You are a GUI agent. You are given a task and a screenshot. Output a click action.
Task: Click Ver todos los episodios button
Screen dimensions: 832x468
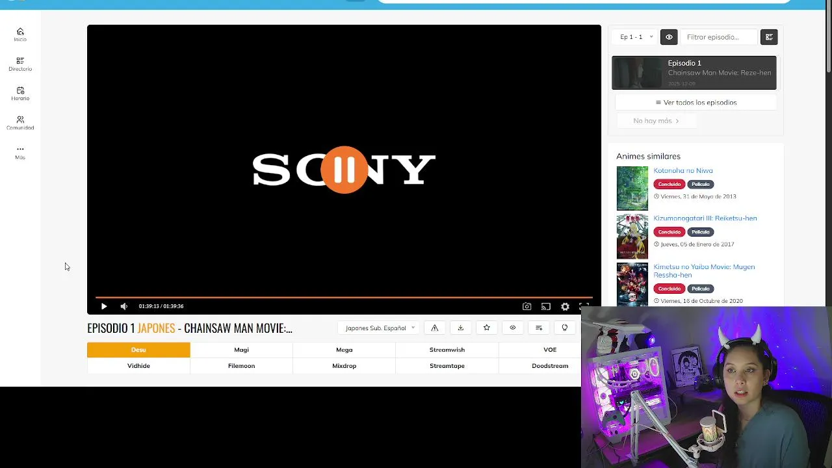coord(696,103)
